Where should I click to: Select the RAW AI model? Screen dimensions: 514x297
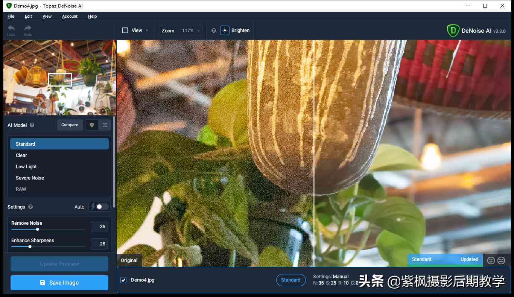[59, 189]
